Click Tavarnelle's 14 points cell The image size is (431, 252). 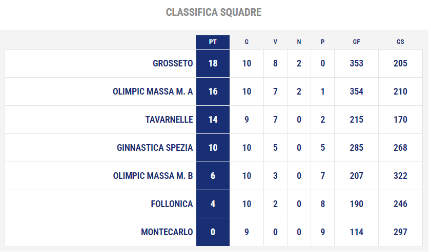point(213,120)
